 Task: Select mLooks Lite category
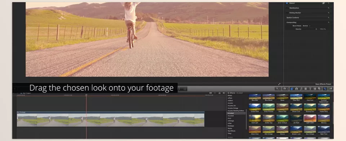(x=231, y=105)
